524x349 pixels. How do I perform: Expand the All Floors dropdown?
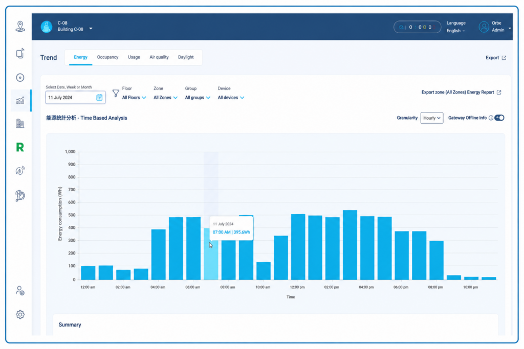[134, 98]
